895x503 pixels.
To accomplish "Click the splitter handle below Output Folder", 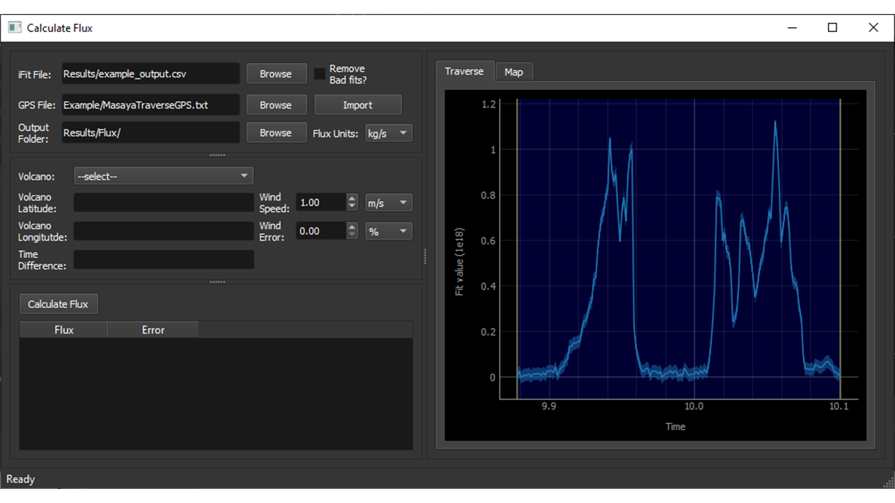I will pyautogui.click(x=217, y=155).
